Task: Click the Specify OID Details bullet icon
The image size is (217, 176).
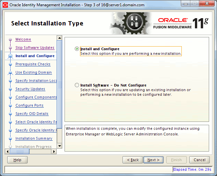Action: [x=11, y=114]
